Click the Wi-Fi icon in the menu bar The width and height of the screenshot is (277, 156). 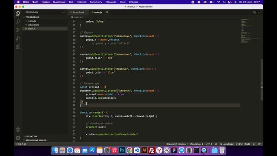click(x=219, y=2)
